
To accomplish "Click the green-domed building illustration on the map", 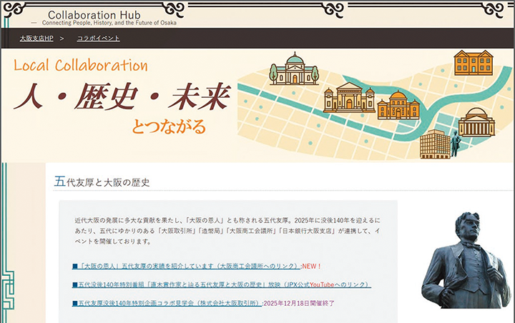I will click(x=294, y=69).
